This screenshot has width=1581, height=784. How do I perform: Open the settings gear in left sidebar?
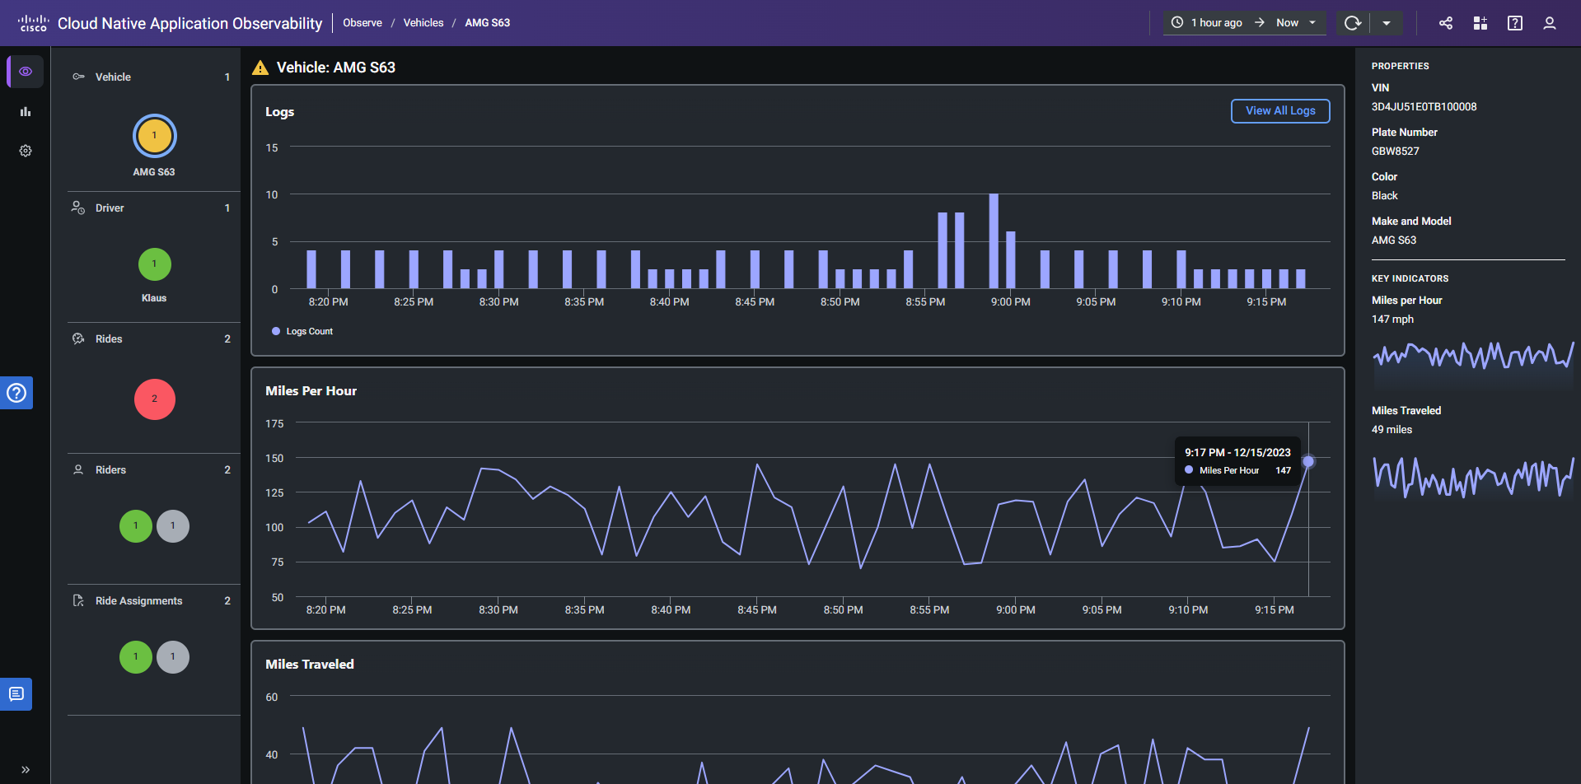[26, 151]
